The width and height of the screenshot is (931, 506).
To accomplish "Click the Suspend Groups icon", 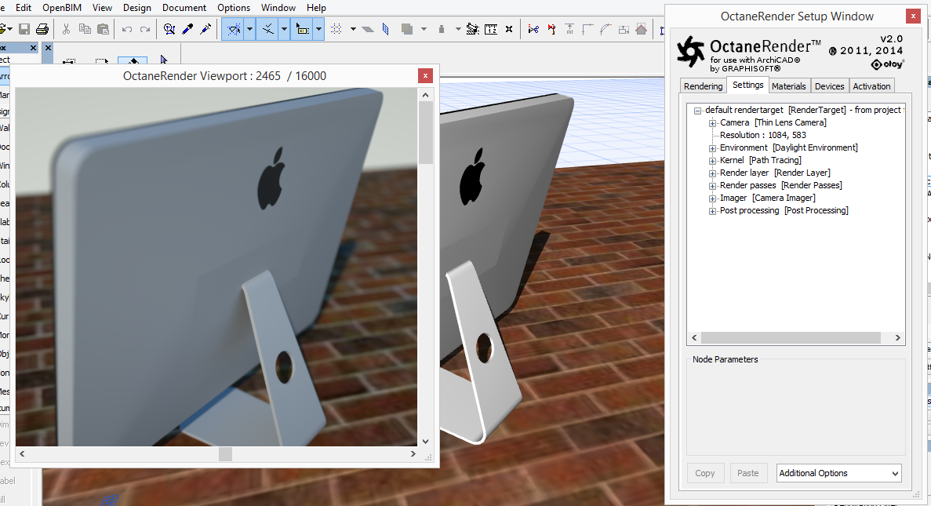I will point(473,29).
